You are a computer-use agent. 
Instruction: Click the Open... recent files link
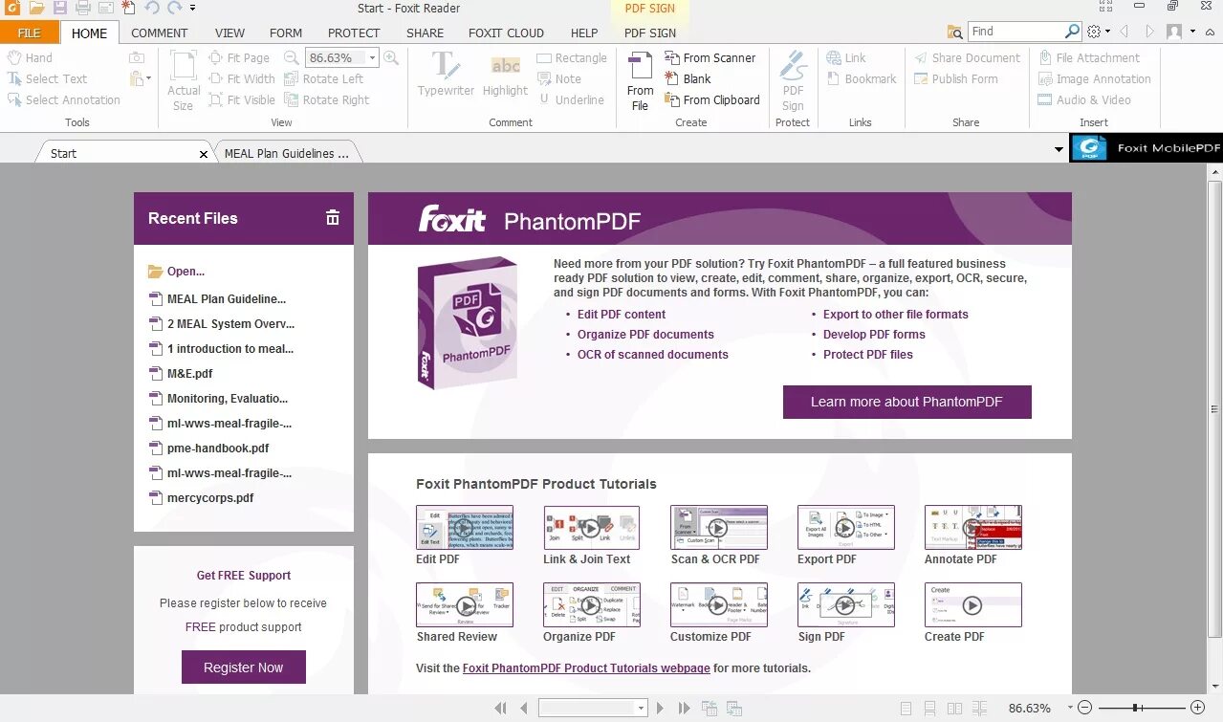(177, 272)
